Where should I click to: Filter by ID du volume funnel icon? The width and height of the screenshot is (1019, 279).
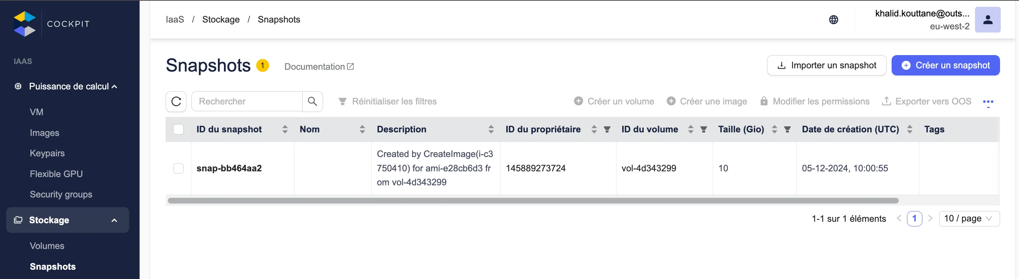coord(704,129)
